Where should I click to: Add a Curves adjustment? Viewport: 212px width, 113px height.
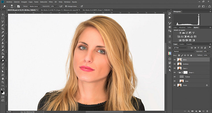187,33
